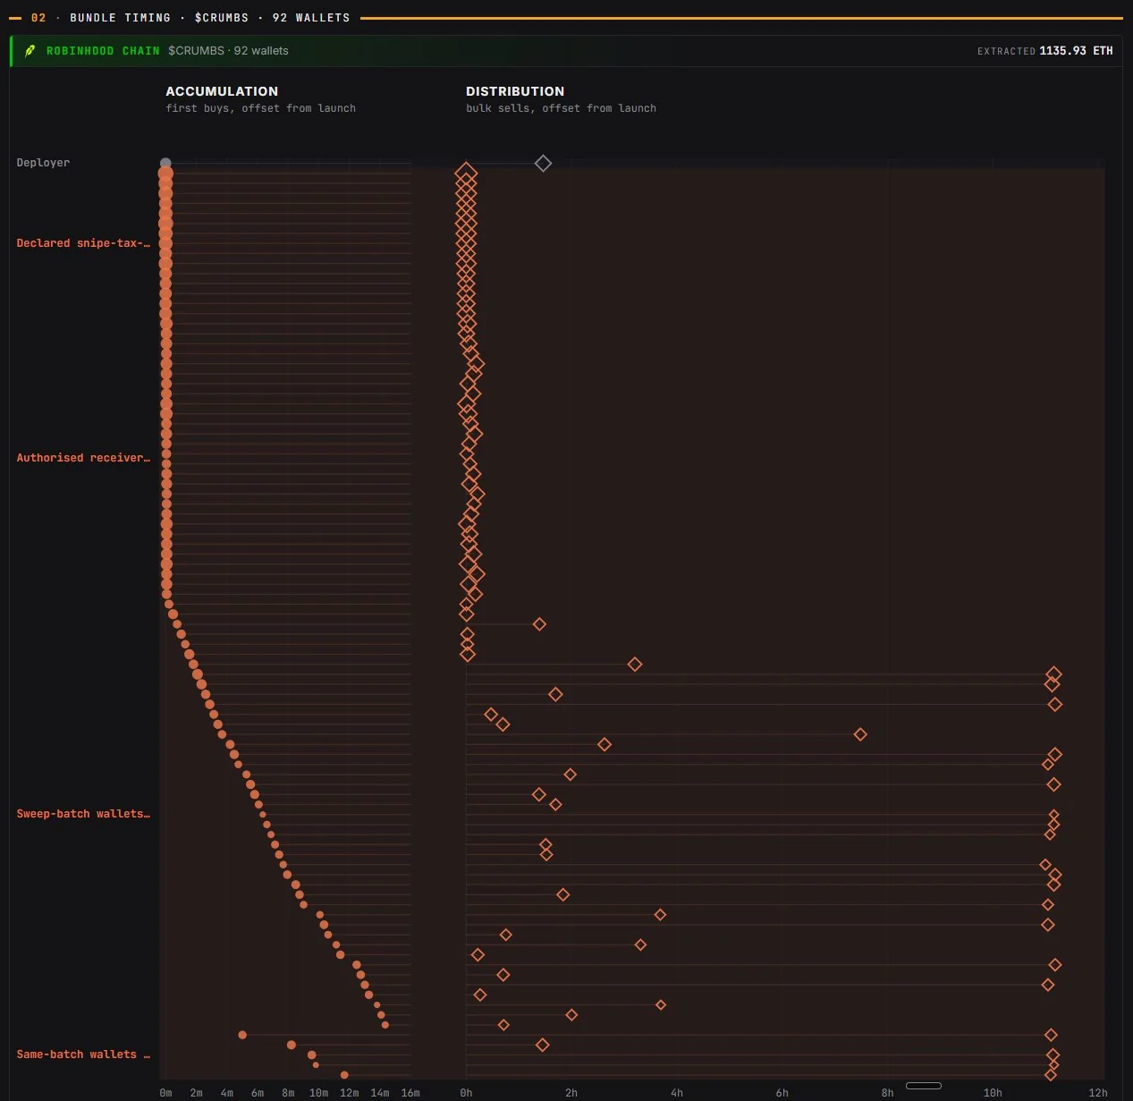Click the Robinhood Chain feather icon
Screen dimensions: 1133x1101
pyautogui.click(x=30, y=51)
